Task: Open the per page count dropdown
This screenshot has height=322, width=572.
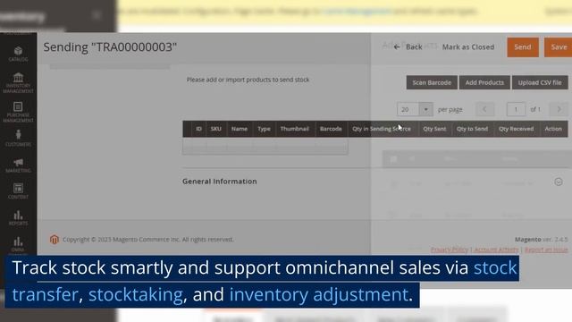Action: pyautogui.click(x=425, y=109)
